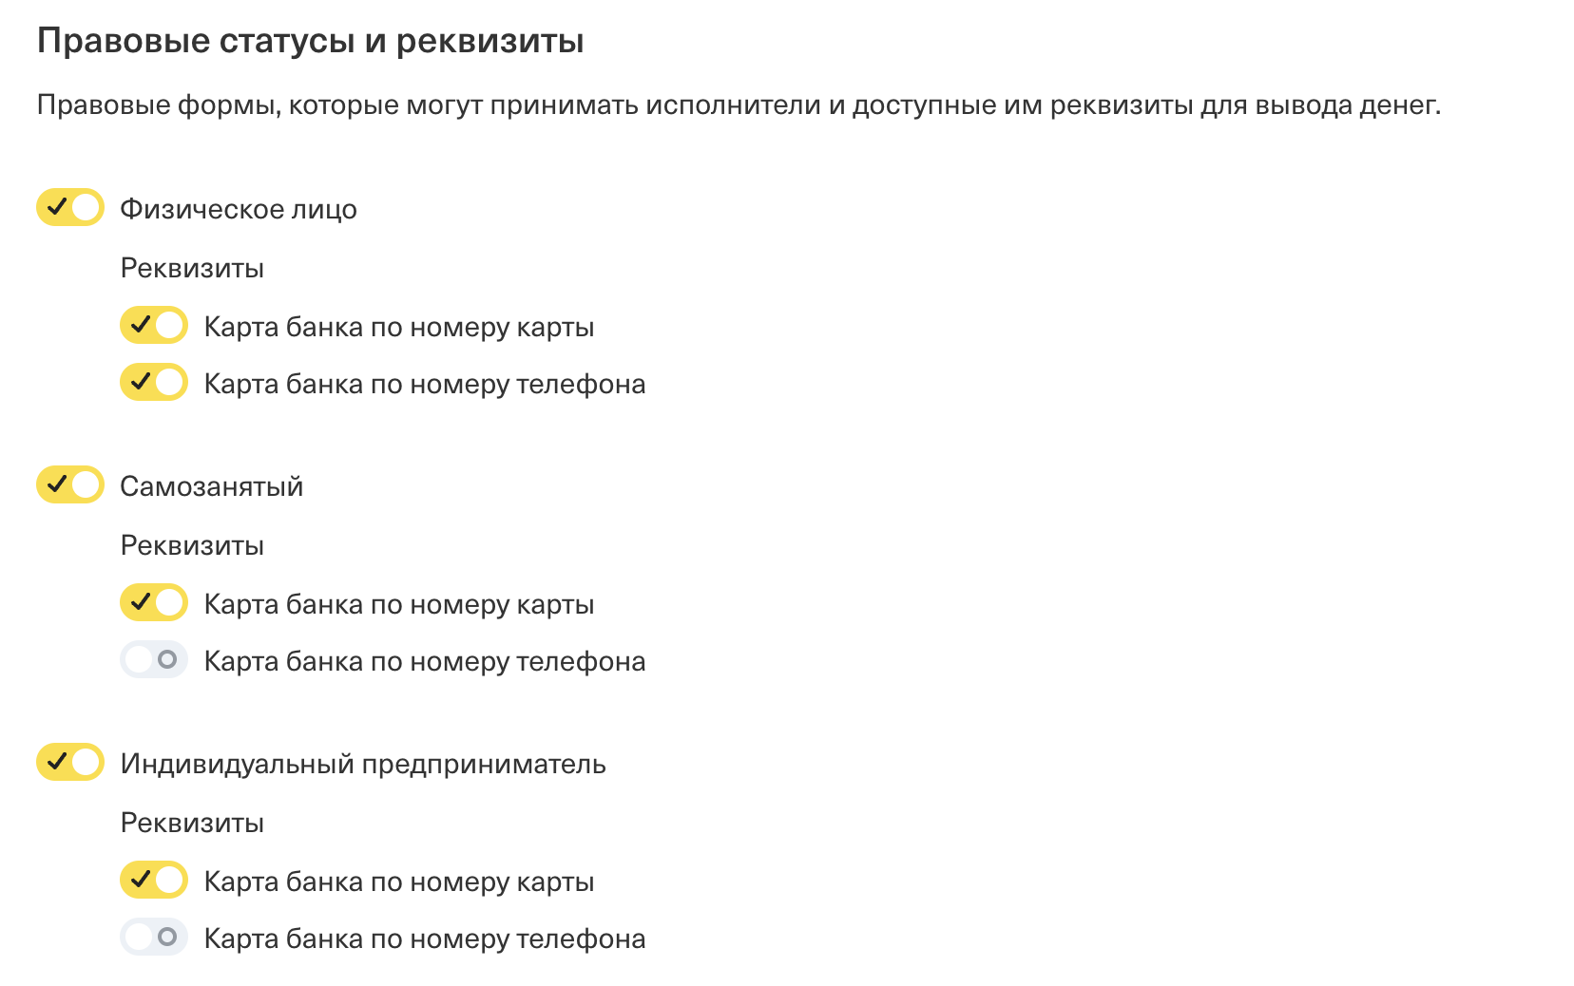The height and width of the screenshot is (986, 1574).
Task: Click Карта банка по номеру телефона label under Индивидуальный предприниматель
Action: pos(425,939)
